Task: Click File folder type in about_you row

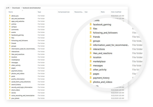Action: click(x=41, y=16)
